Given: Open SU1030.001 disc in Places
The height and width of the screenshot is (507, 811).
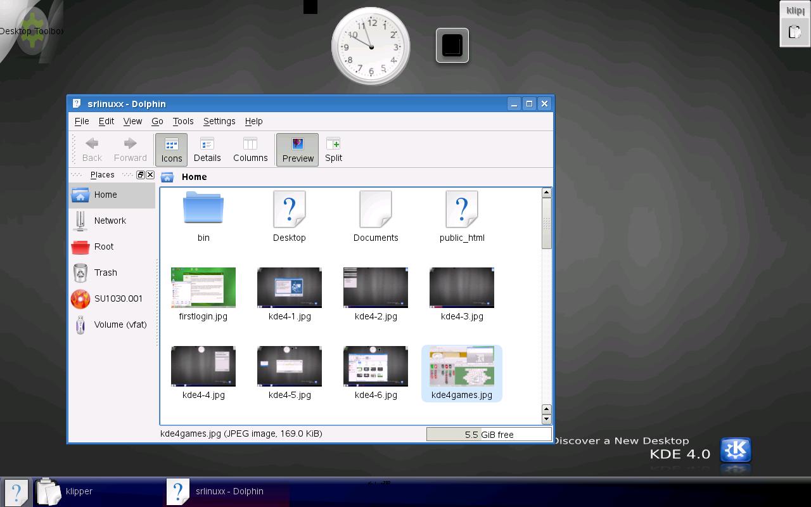Looking at the screenshot, I should [x=112, y=298].
